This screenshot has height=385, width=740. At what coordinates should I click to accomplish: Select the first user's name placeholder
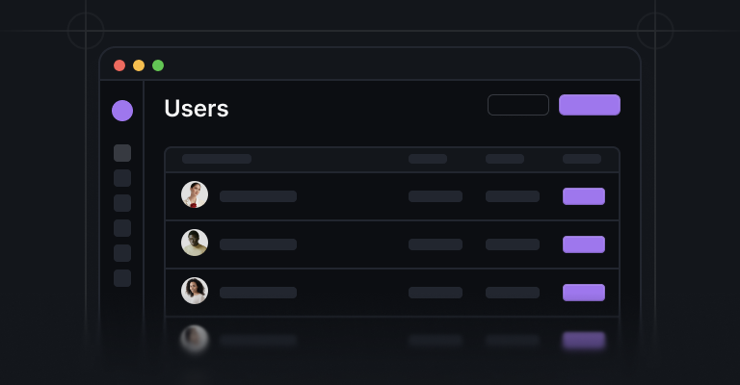[258, 196]
